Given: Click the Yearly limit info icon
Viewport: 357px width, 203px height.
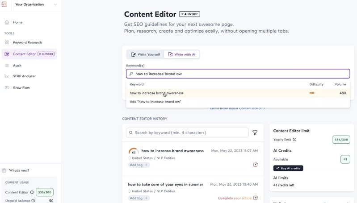Looking at the screenshot, I should pyautogui.click(x=294, y=140).
